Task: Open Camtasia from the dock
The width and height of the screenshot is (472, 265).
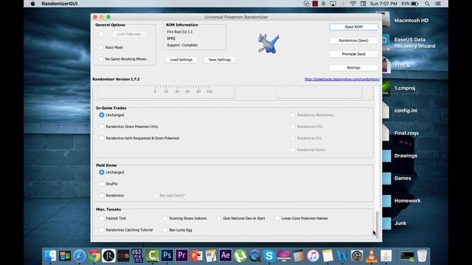Action: tap(153, 255)
